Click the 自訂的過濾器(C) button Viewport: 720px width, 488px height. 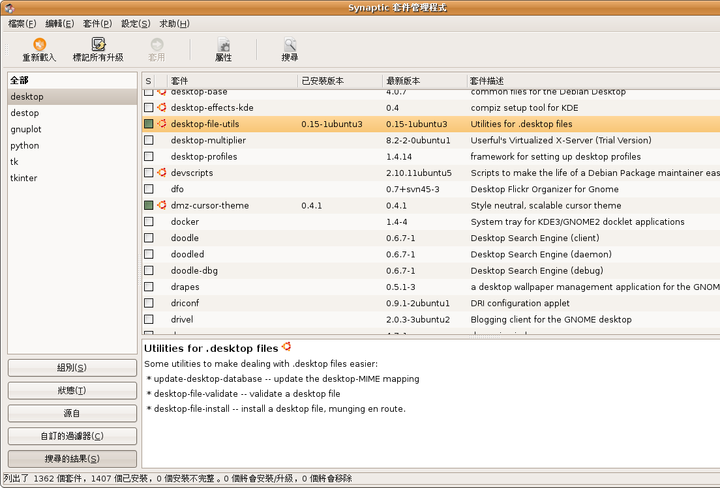click(72, 436)
